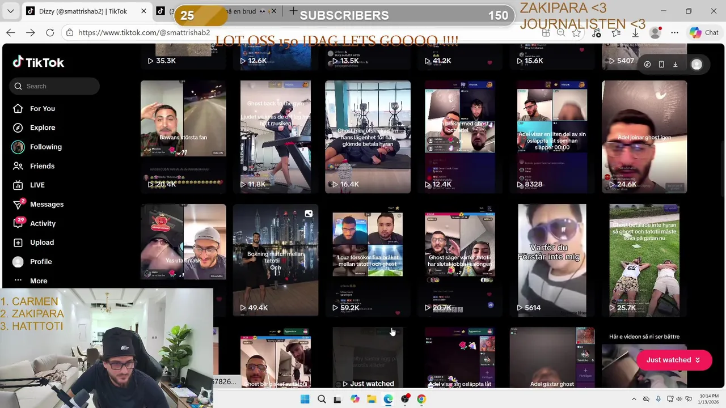Open the browser split screen icon
Image resolution: width=726 pixels, height=408 pixels.
pyautogui.click(x=546, y=33)
